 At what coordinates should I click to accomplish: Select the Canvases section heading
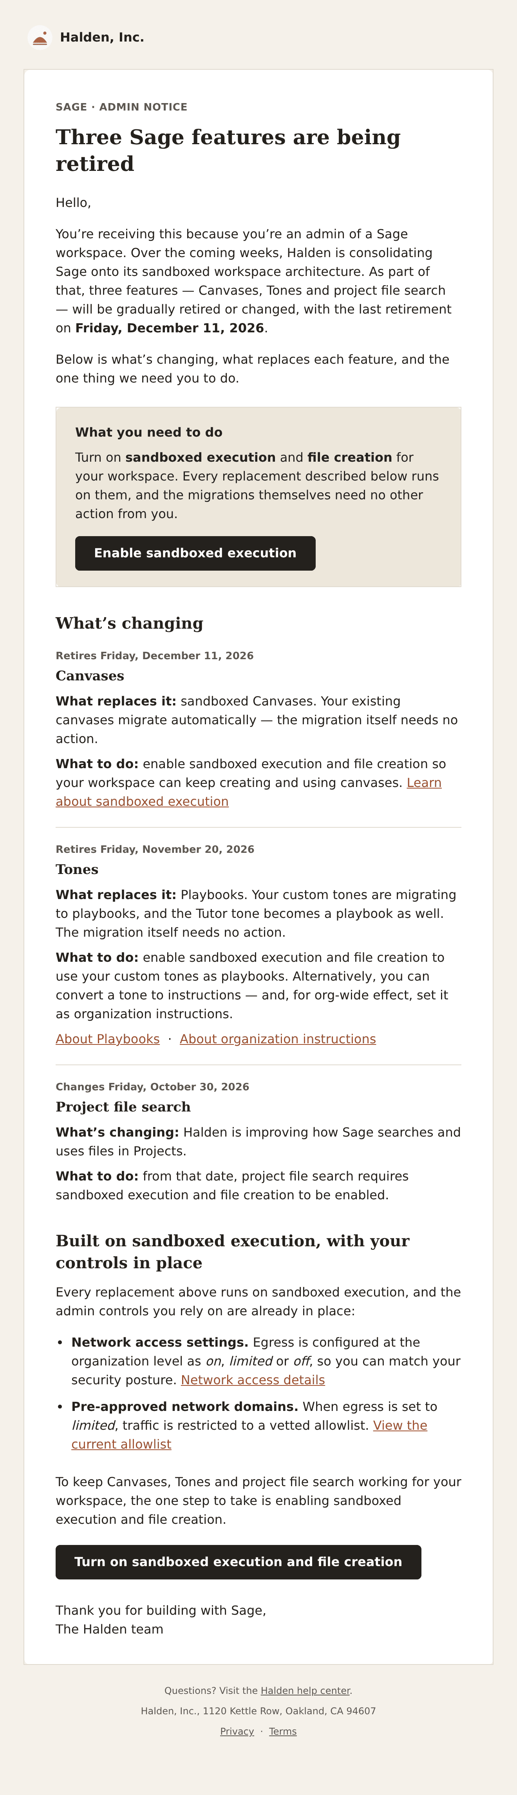pos(90,676)
